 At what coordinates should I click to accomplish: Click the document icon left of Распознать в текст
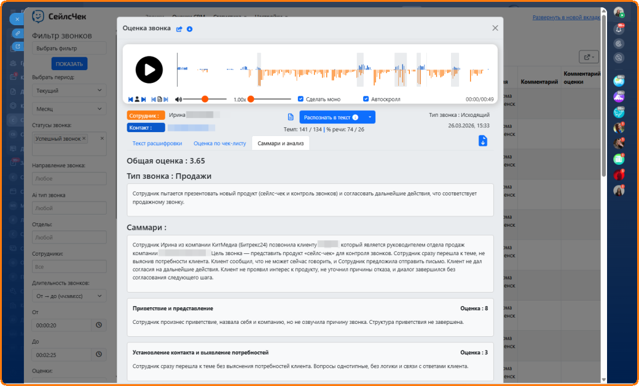coord(291,117)
